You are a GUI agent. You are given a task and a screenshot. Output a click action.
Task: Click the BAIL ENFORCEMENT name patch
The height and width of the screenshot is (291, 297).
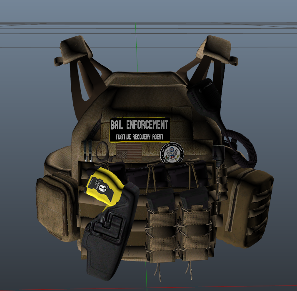(x=140, y=125)
